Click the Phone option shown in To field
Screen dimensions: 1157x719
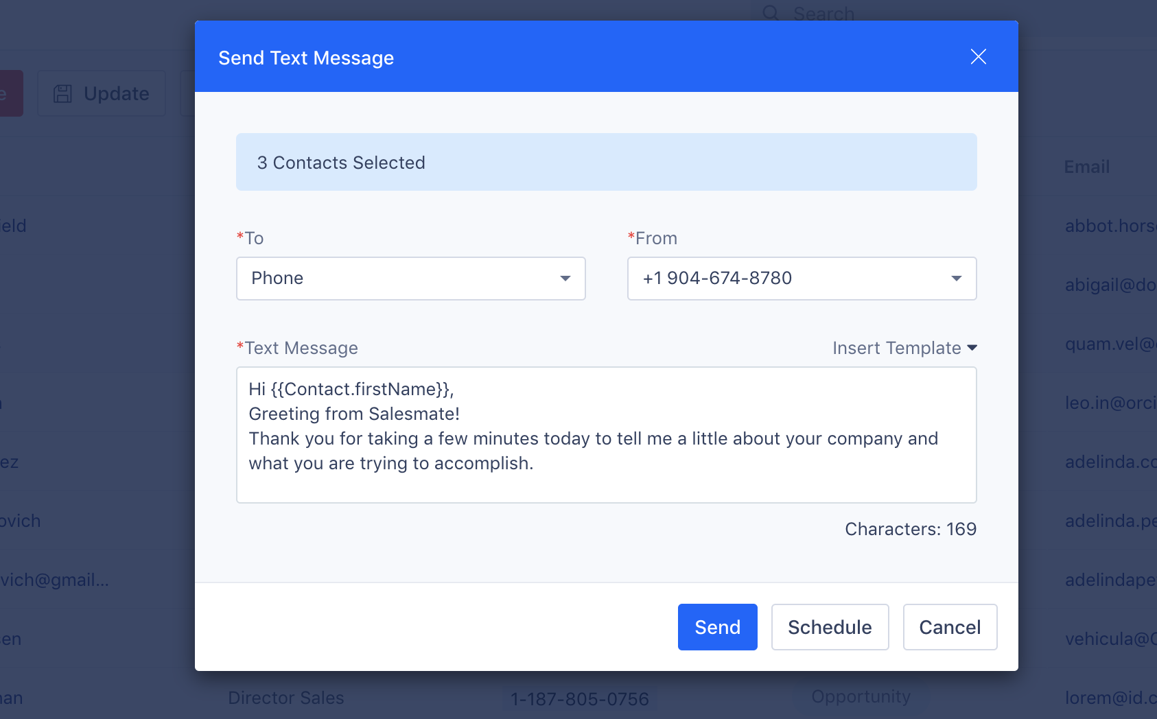coord(277,279)
